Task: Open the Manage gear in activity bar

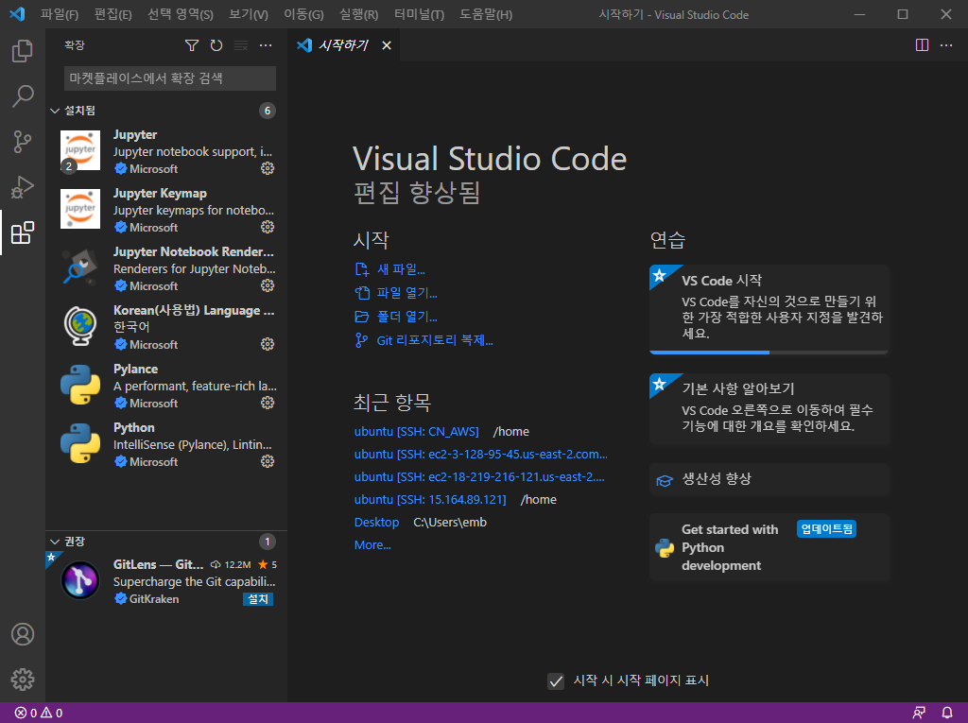Action: click(23, 680)
